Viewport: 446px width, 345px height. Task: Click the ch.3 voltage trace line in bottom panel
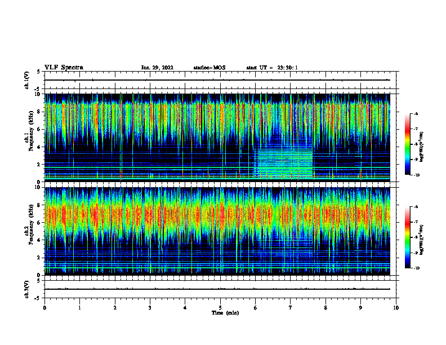tap(217, 289)
